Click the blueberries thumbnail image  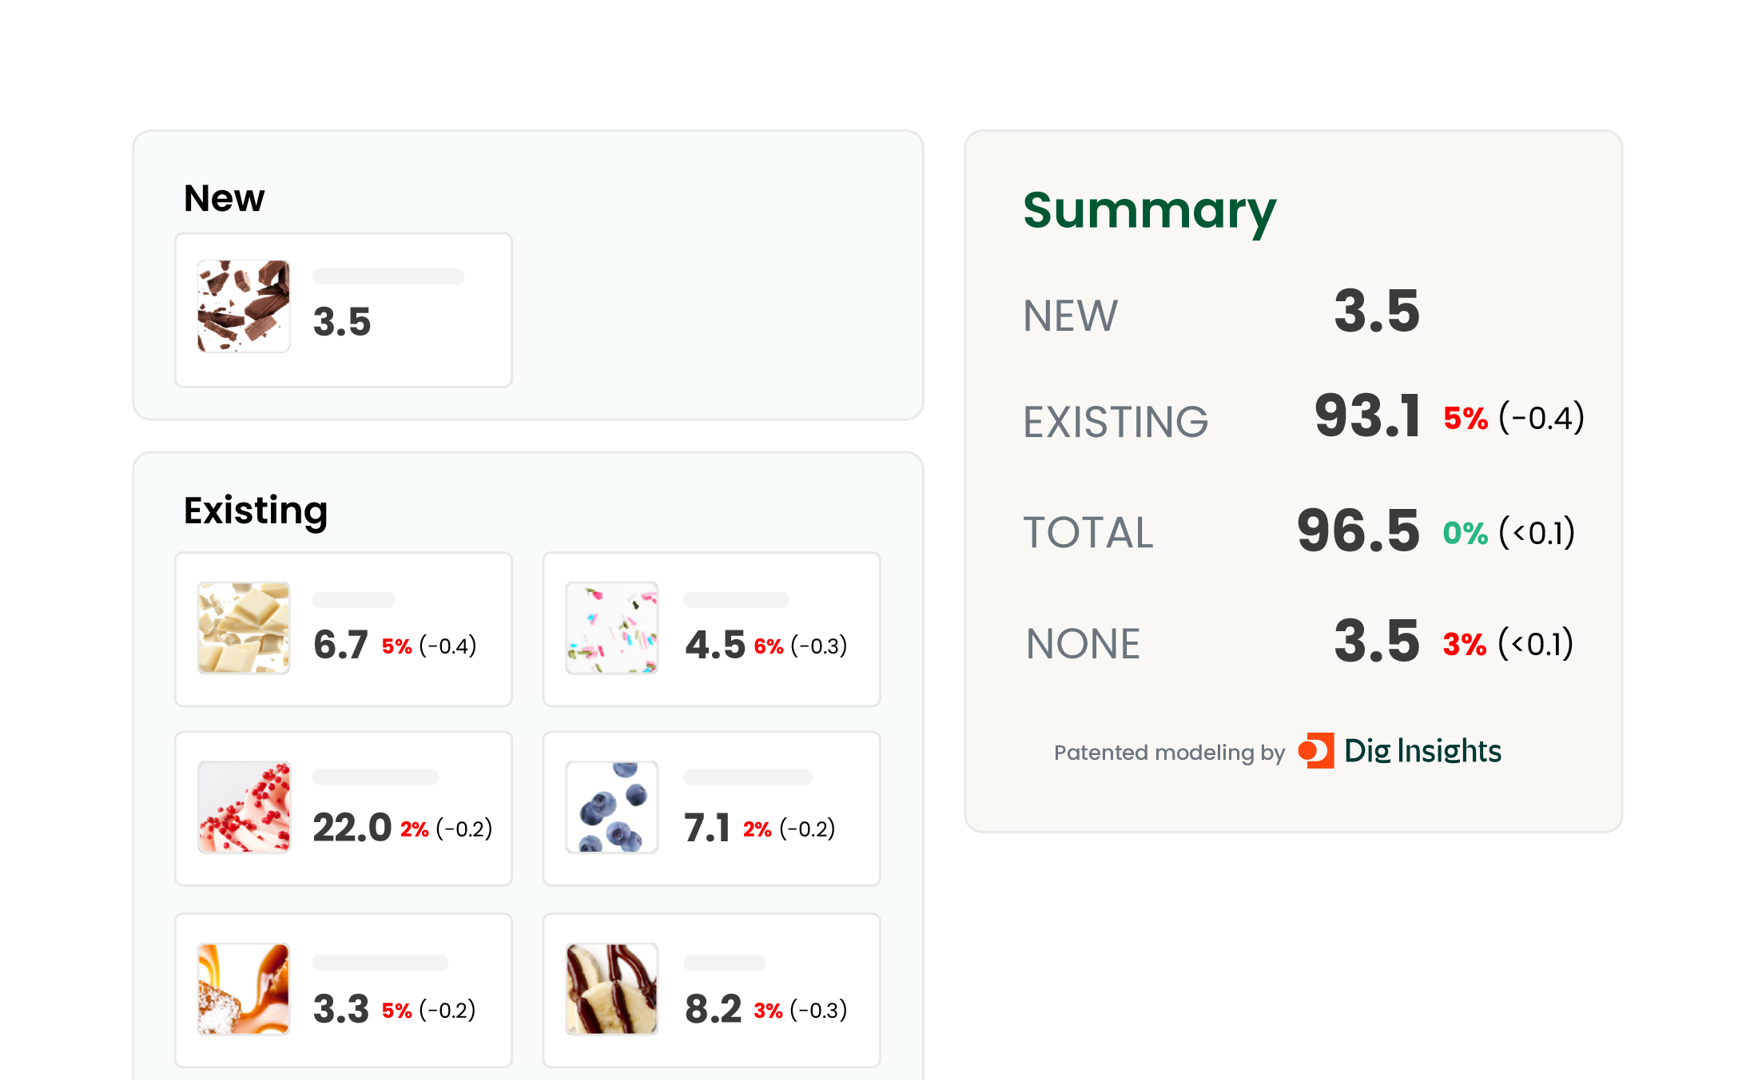pos(612,807)
